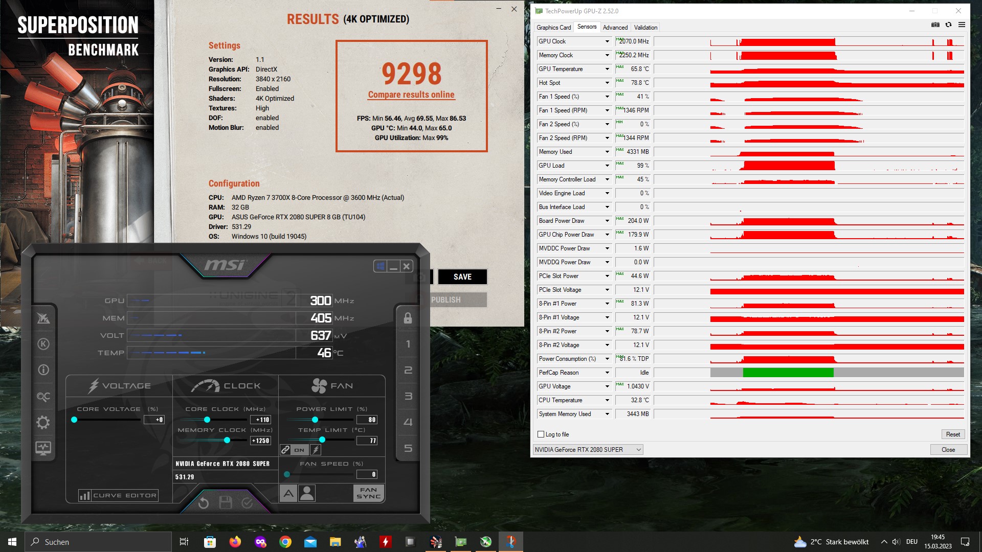The image size is (982, 552).
Task: Click Compare results online link
Action: click(411, 95)
